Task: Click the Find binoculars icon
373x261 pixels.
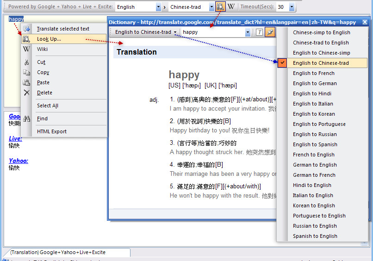Action: tap(26, 118)
